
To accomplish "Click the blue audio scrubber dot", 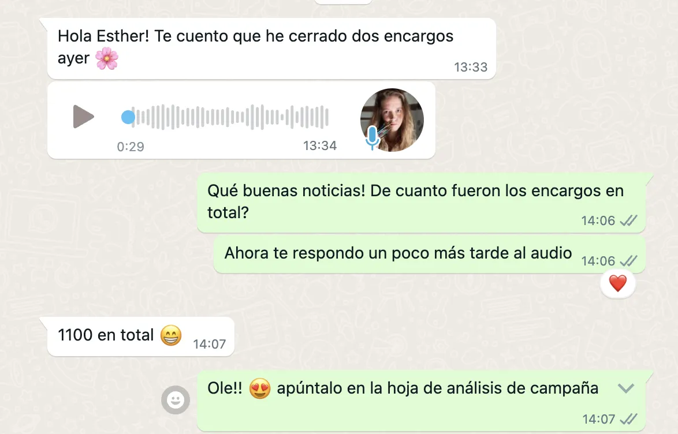I will coord(128,117).
